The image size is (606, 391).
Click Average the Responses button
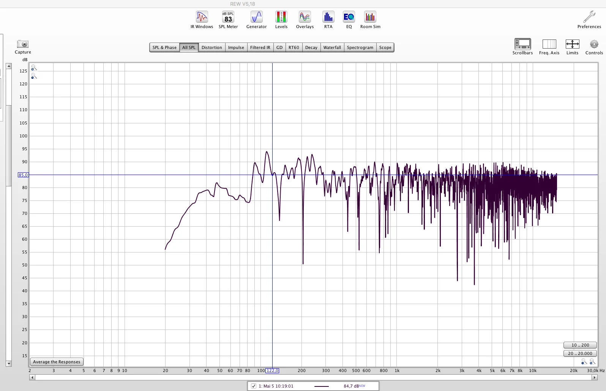(x=57, y=362)
